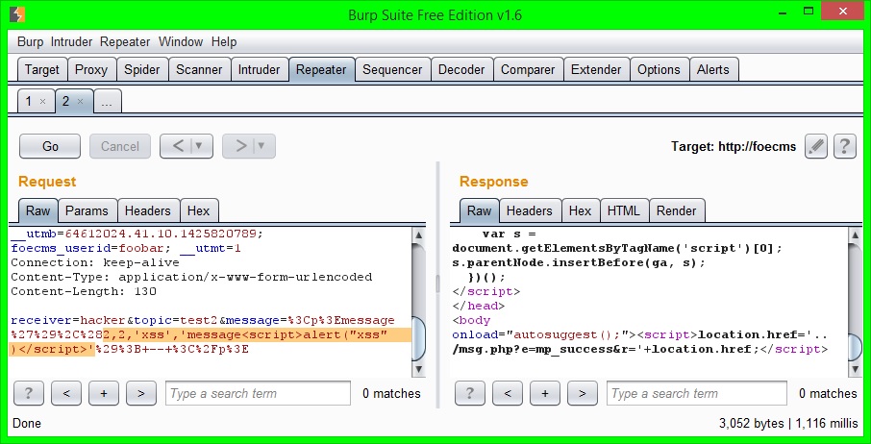
Task: Switch to the Target tab
Action: (x=41, y=70)
